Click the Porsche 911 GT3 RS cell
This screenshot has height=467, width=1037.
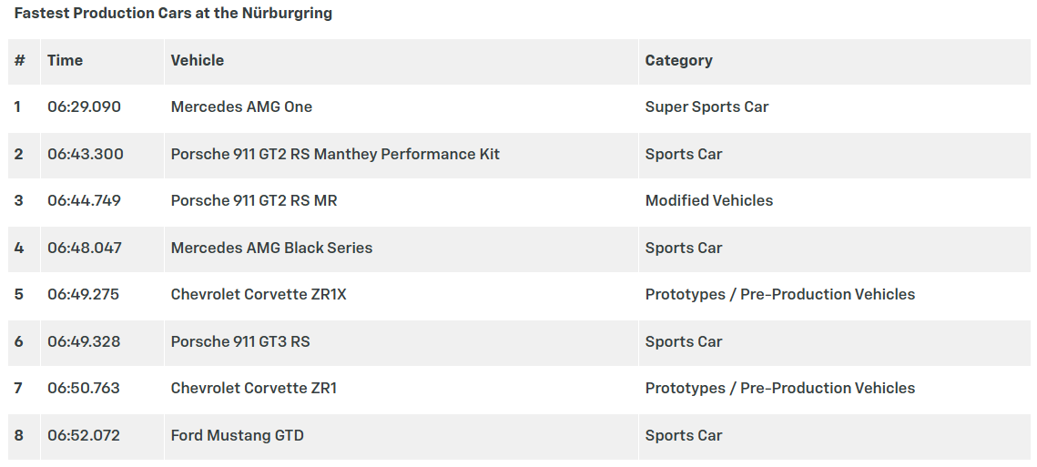(x=240, y=342)
